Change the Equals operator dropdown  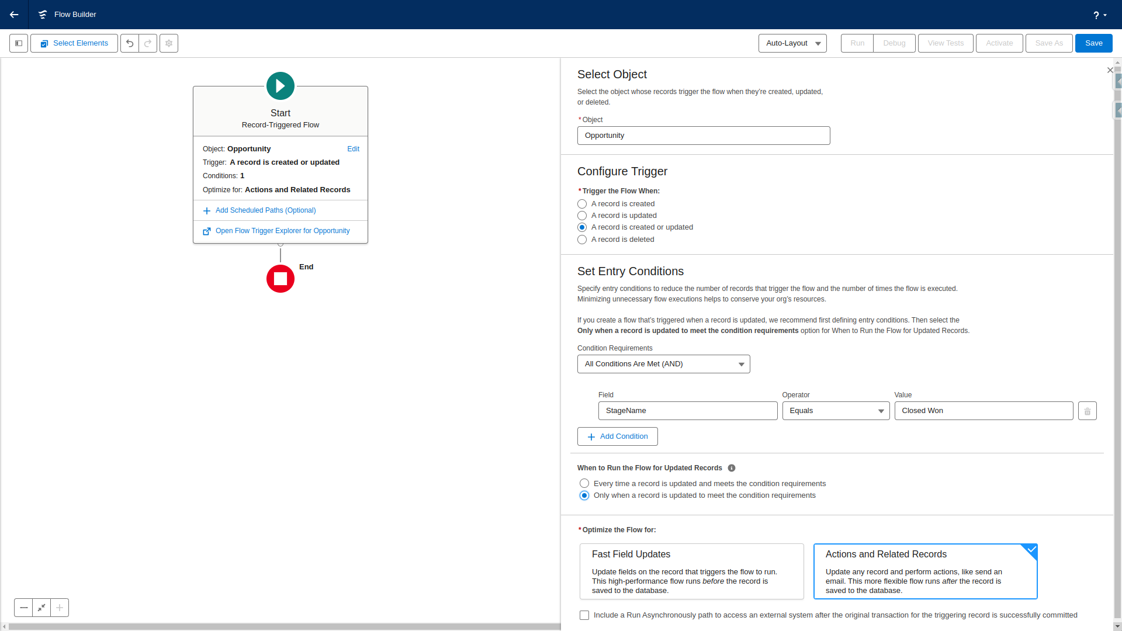pyautogui.click(x=836, y=411)
